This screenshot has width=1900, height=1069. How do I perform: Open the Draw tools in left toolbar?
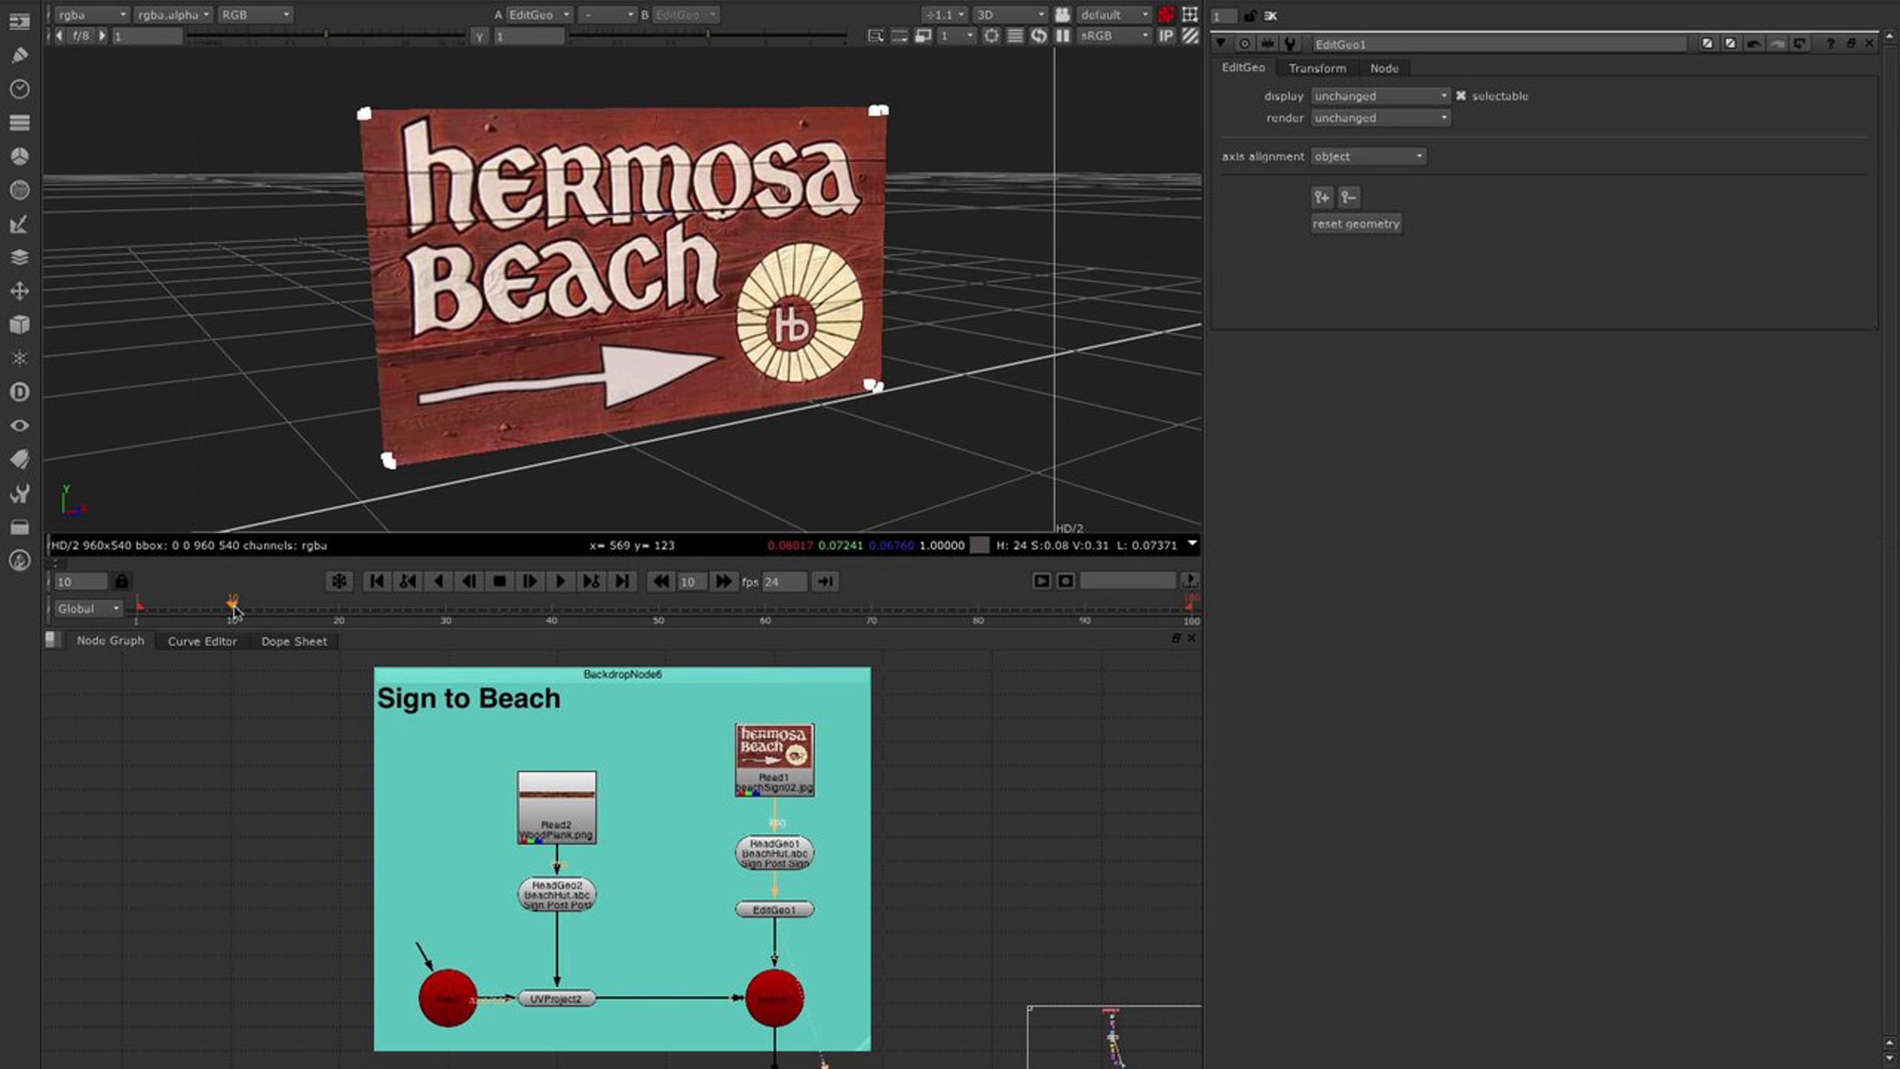pos(20,55)
